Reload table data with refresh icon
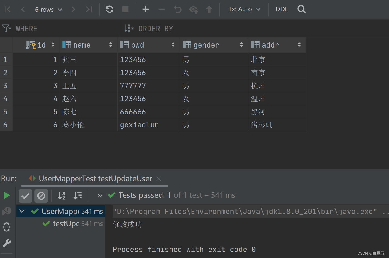389x258 pixels. [110, 9]
